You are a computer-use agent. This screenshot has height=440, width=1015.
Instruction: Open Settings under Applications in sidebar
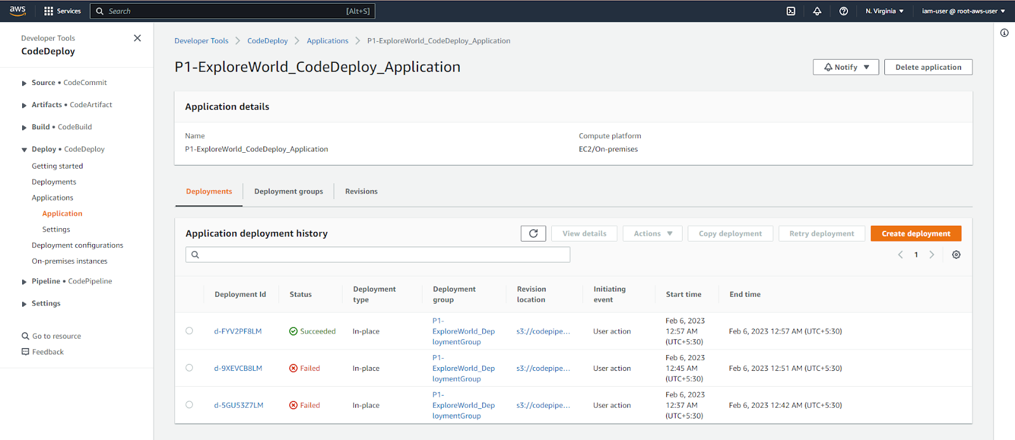tap(56, 230)
